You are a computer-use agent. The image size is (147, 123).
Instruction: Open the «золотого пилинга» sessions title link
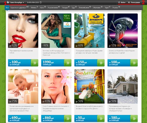pos(56,109)
